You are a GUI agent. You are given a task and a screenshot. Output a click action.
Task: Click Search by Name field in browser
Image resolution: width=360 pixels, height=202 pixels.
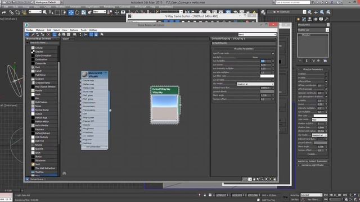pos(44,43)
